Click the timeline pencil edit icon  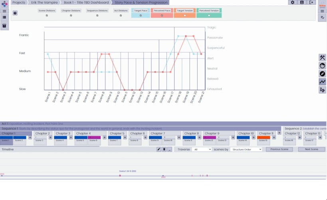(x=159, y=149)
